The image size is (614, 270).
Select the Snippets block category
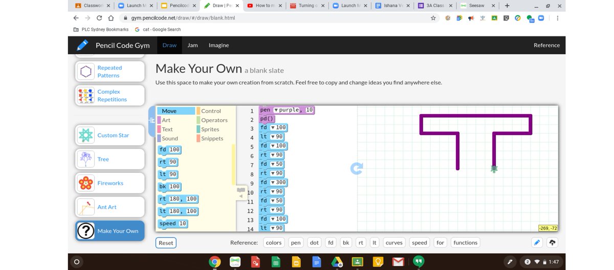coord(215,139)
